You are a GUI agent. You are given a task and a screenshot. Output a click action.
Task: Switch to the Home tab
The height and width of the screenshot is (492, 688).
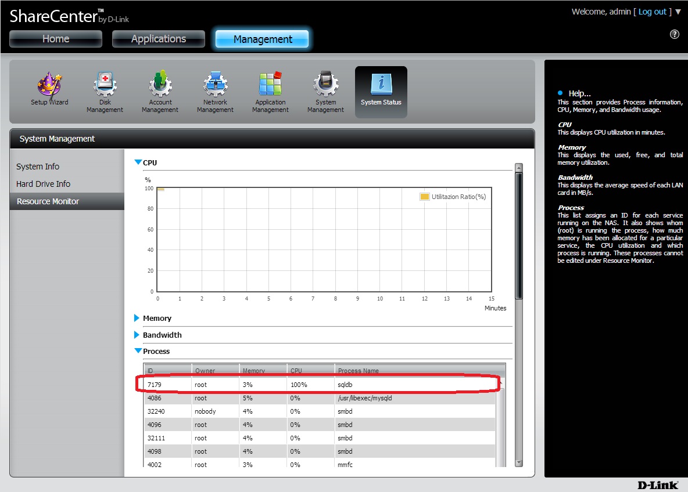pos(56,39)
